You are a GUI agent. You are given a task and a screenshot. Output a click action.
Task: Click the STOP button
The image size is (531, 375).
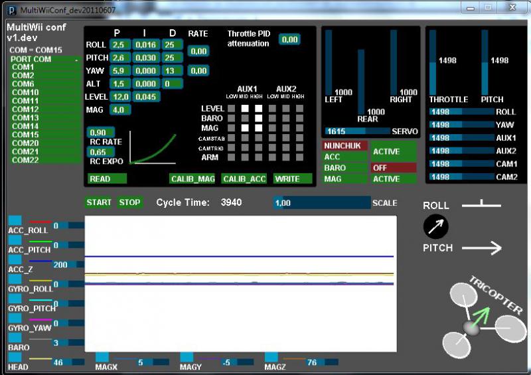129,202
